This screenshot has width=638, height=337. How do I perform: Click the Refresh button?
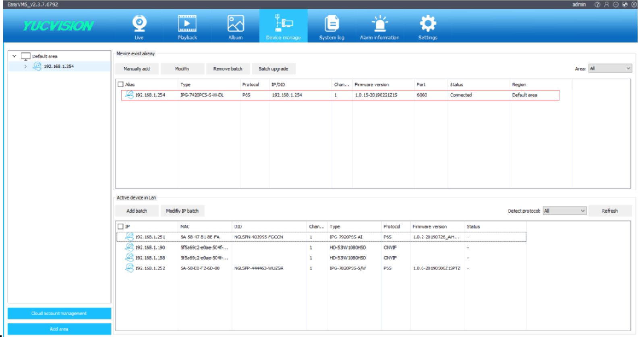(609, 211)
